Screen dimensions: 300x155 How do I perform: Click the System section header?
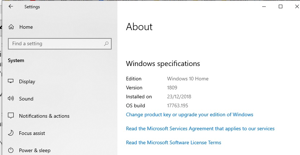[x=16, y=61]
